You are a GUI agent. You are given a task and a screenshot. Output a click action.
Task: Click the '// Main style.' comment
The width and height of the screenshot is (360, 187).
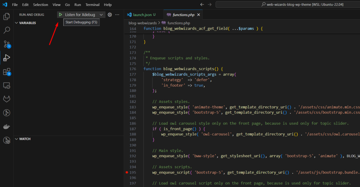point(167,150)
